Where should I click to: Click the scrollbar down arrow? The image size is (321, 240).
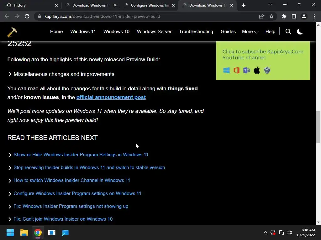318,222
